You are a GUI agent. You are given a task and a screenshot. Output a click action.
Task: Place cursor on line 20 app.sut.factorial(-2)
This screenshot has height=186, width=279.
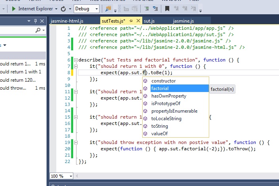click(189, 149)
